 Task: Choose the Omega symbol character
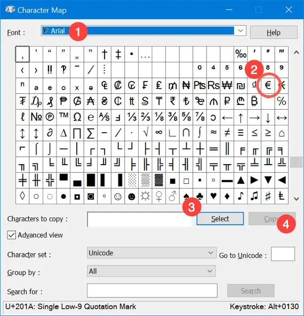[77, 117]
